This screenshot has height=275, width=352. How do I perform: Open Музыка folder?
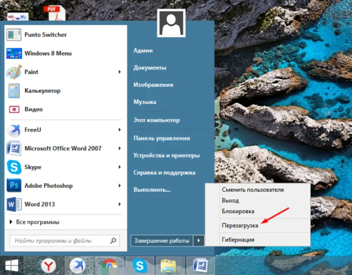point(145,102)
